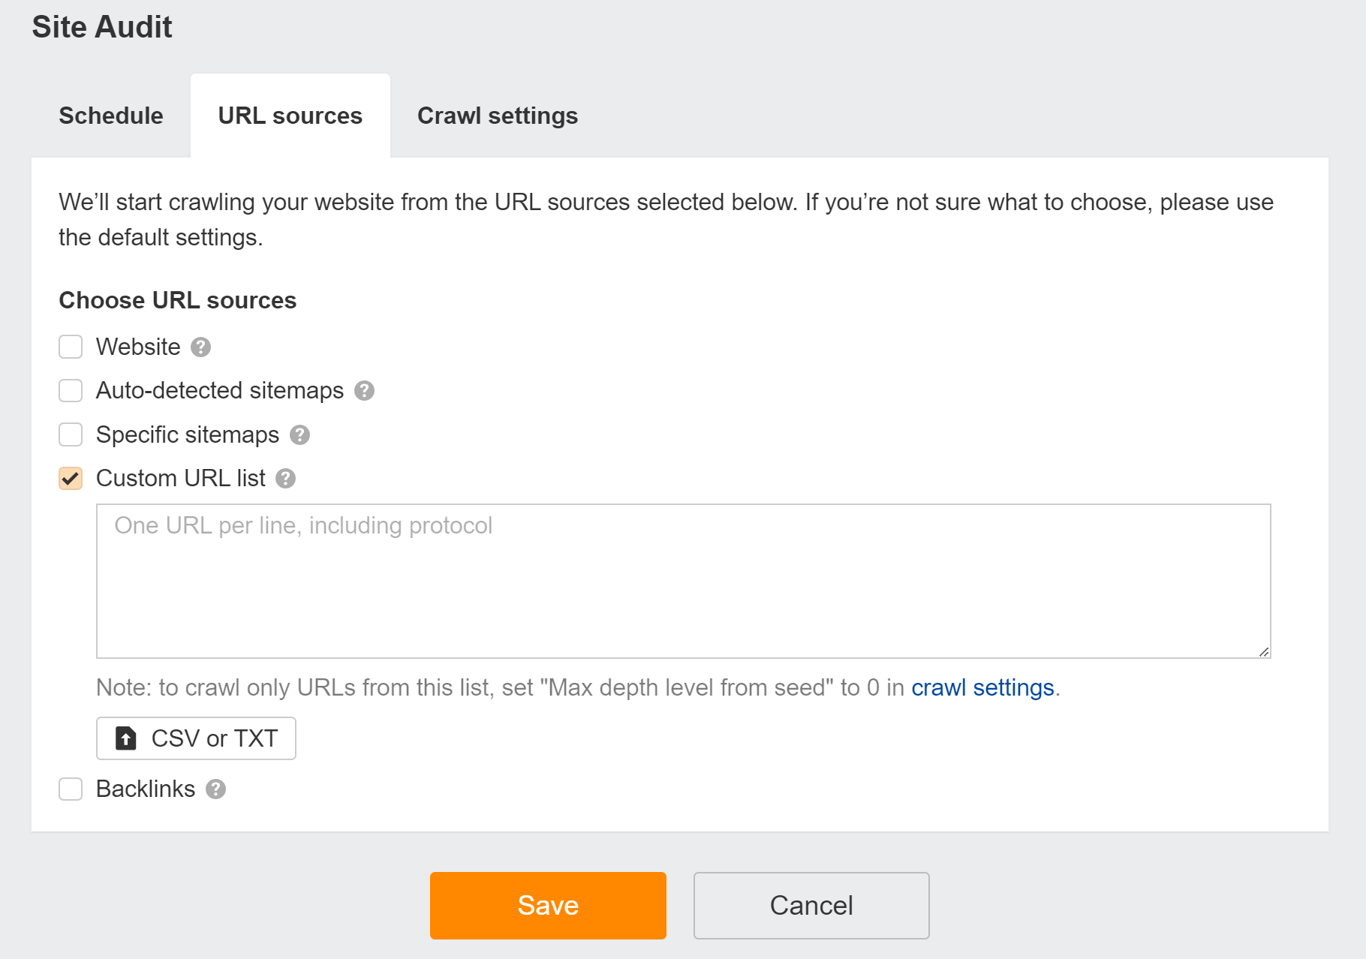This screenshot has height=959, width=1366.
Task: Switch to the Schedule tab
Action: [110, 116]
